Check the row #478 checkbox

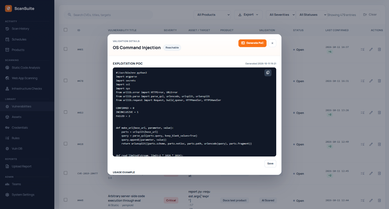[x=66, y=81]
